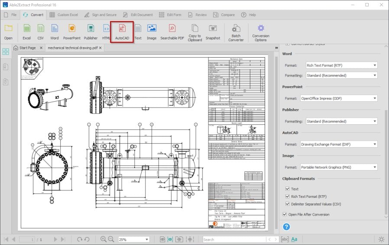Toggle Rich Text Format (RTF) checkbox
This screenshot has width=389, height=245.
coord(287,196)
